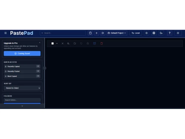Open Recently Pasted quick access
Screen dimensions: 185x139
click(22, 71)
